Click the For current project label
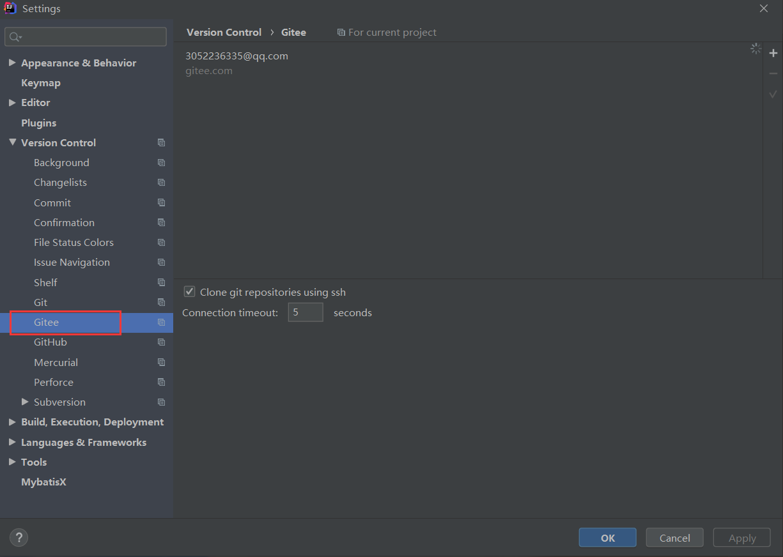This screenshot has height=557, width=783. point(392,32)
